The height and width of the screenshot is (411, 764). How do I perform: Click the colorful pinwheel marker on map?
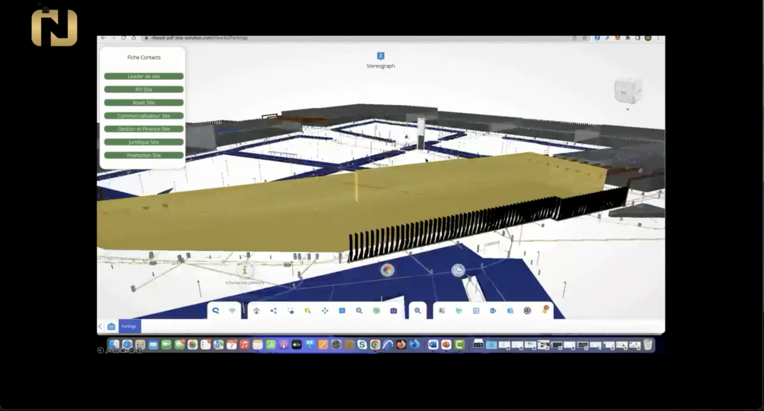pyautogui.click(x=387, y=270)
